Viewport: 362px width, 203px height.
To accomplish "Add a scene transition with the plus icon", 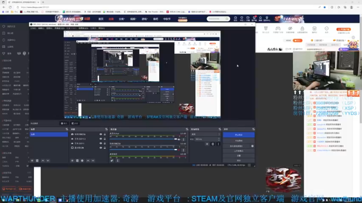I will coord(207,144).
